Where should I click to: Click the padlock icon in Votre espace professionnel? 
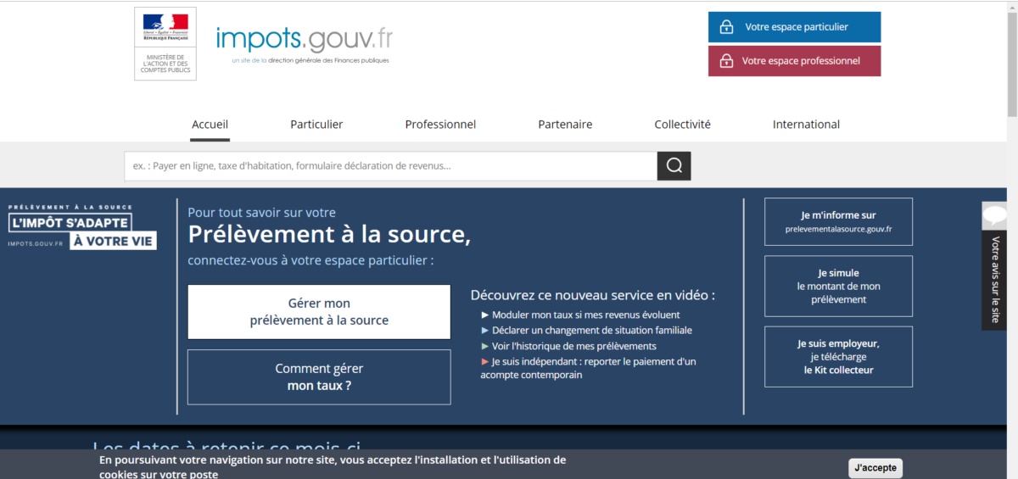pos(726,61)
